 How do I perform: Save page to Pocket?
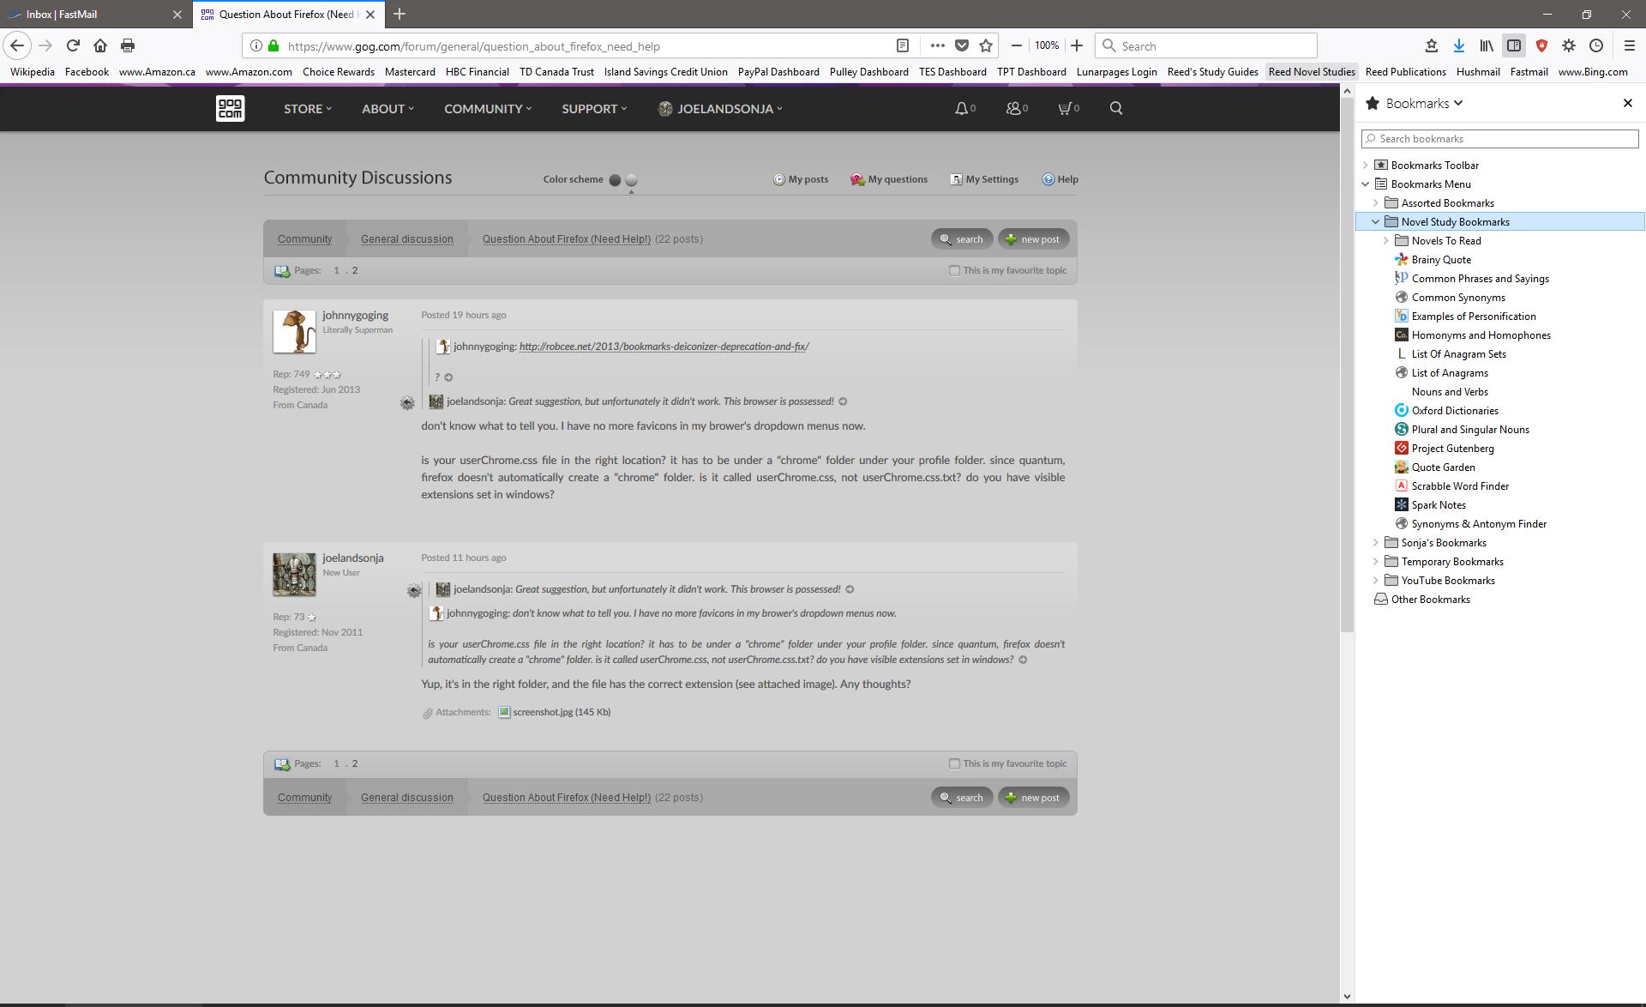pos(962,45)
